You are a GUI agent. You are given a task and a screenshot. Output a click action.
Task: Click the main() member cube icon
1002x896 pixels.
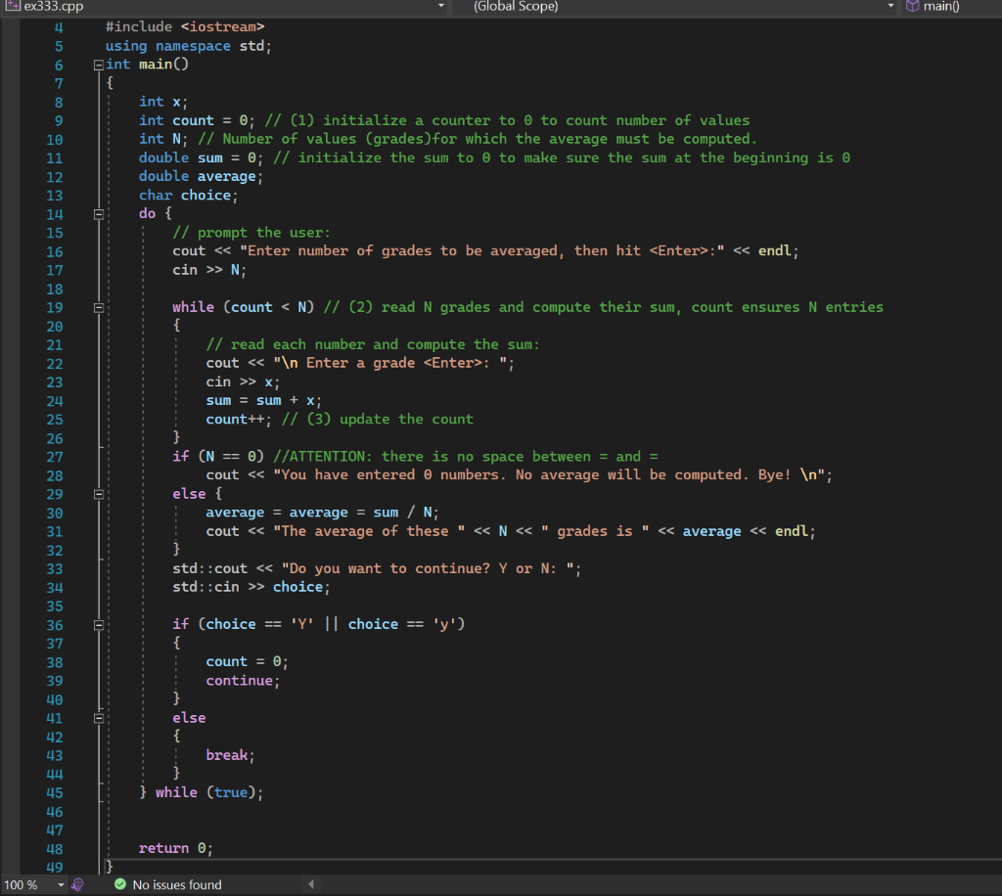tap(913, 7)
